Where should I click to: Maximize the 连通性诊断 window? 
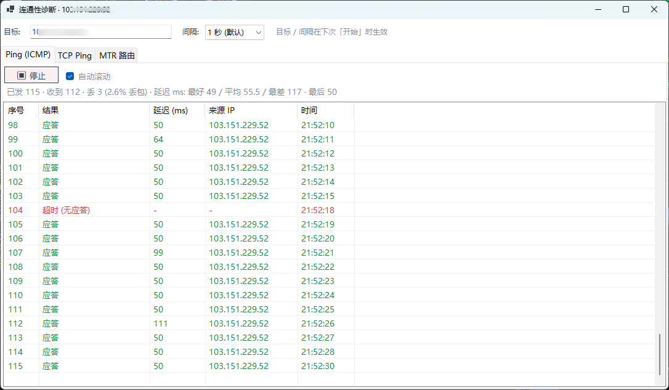[x=626, y=9]
